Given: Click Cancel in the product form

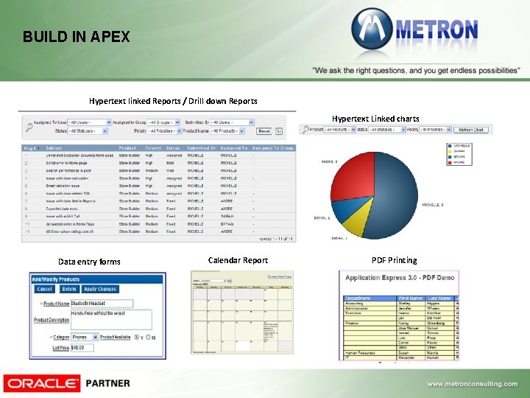Looking at the screenshot, I should pos(45,289).
